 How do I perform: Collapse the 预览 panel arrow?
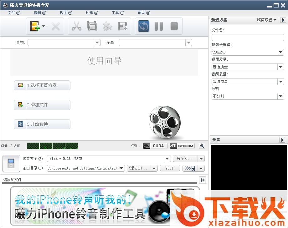[x=282, y=140]
